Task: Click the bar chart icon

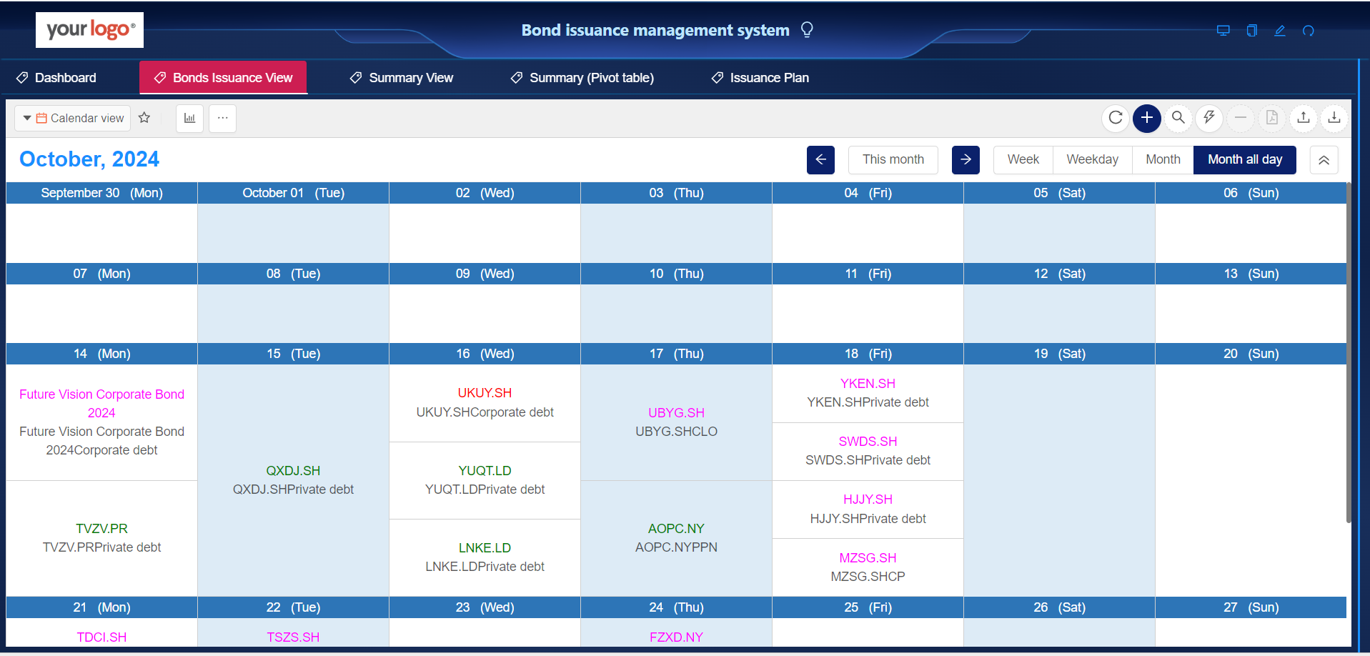Action: click(189, 118)
